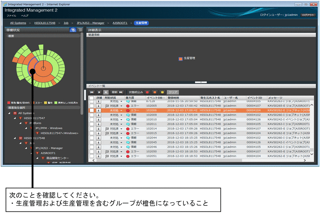
Task: Open details icon for event 102009
Action: (99, 115)
